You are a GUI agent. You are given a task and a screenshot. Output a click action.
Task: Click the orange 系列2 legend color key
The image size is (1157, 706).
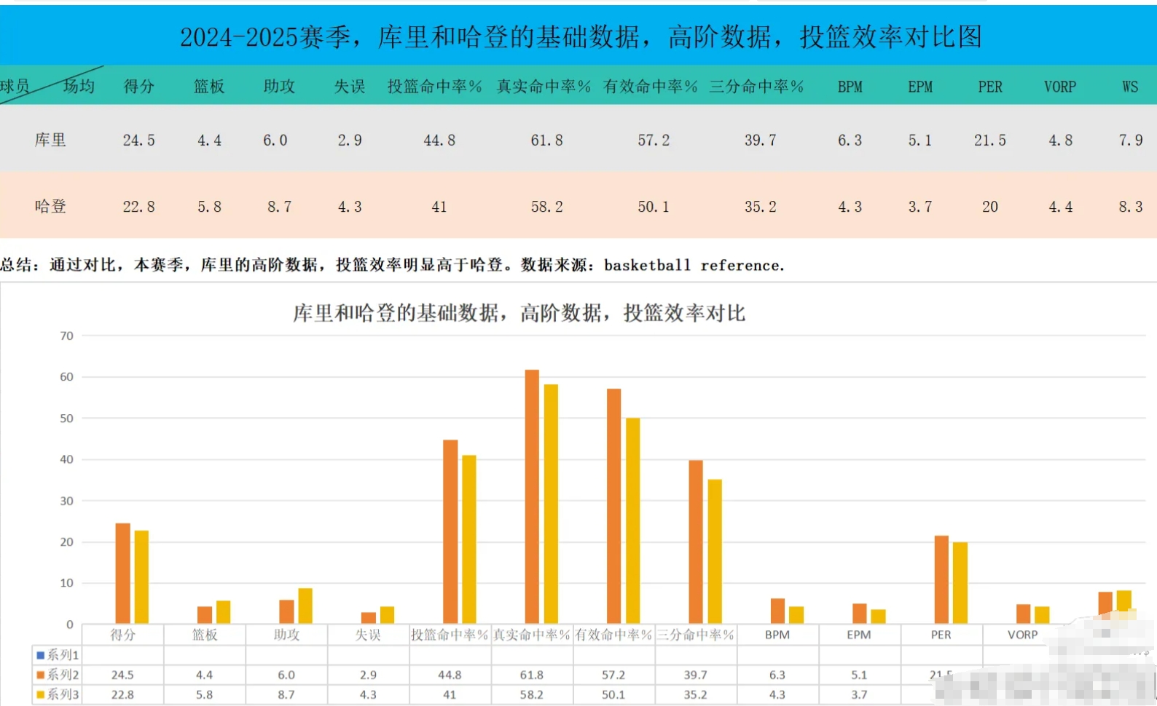40,675
